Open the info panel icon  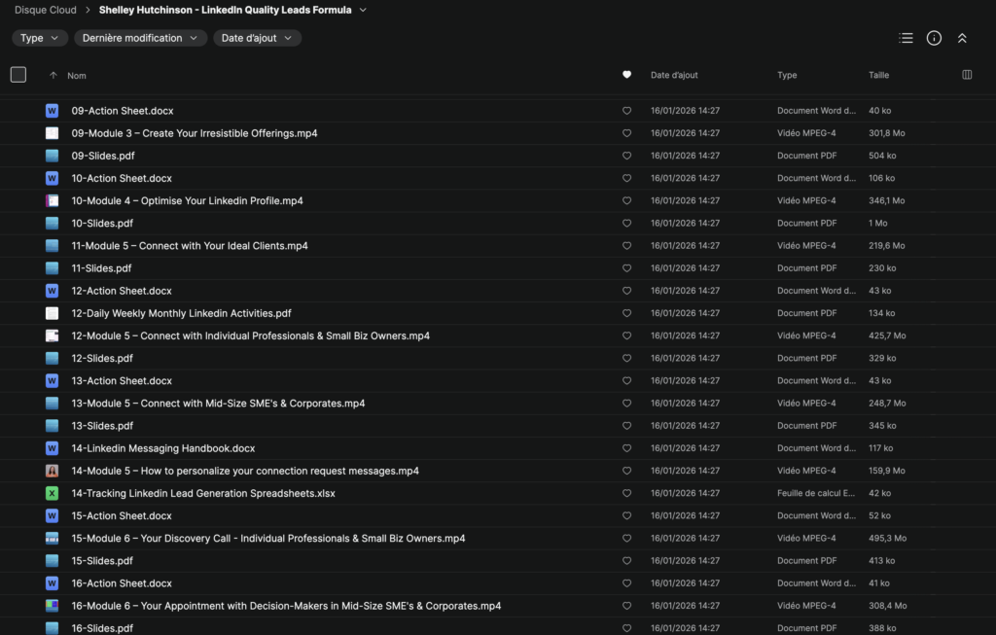[x=934, y=38]
